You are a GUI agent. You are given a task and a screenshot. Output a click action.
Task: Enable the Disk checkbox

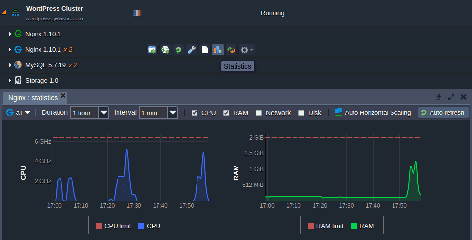coord(301,113)
